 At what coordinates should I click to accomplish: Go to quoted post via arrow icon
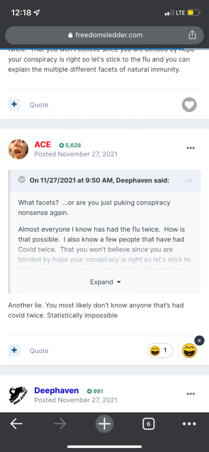click(x=189, y=181)
